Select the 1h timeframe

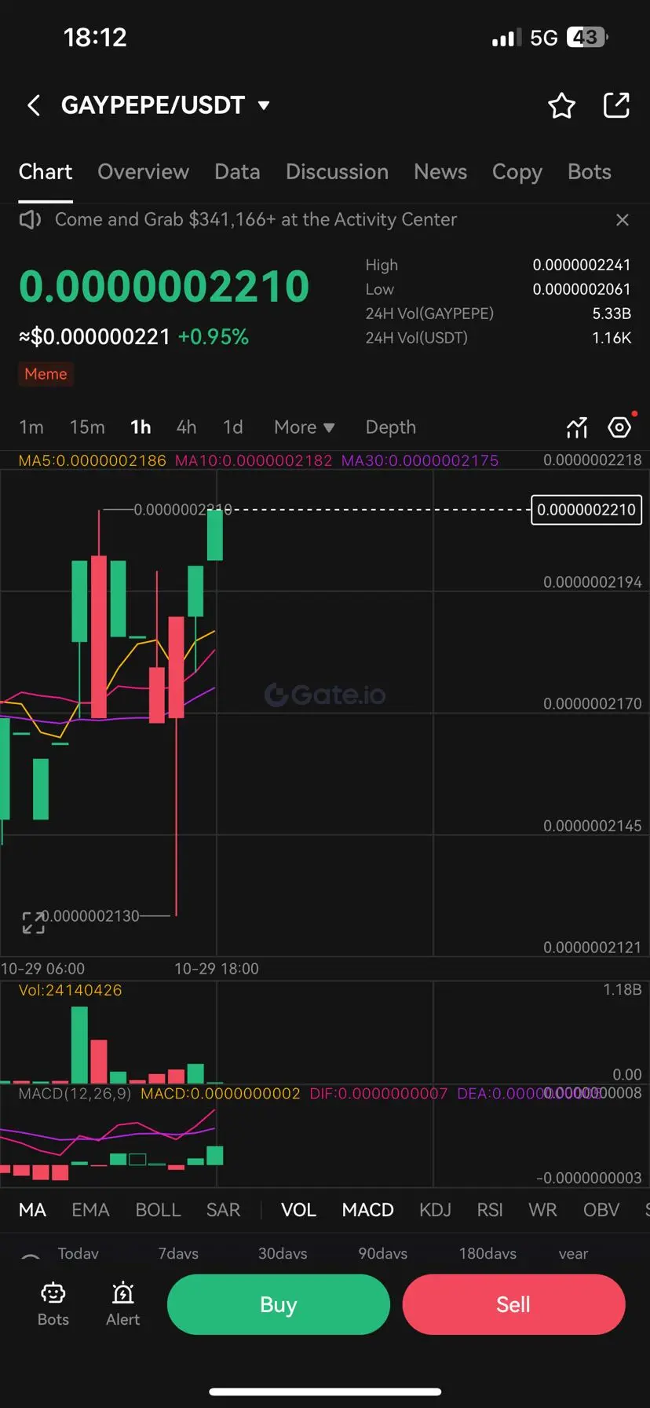pyautogui.click(x=141, y=427)
